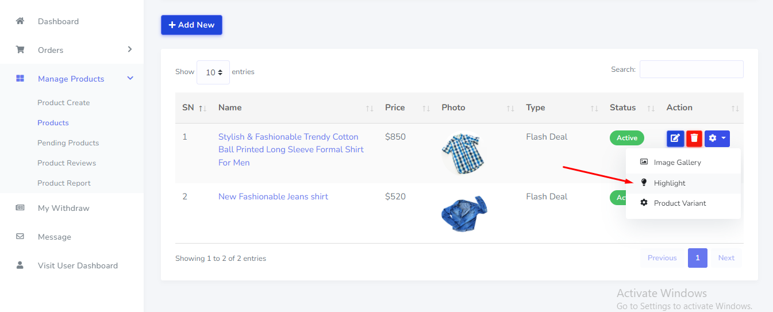Focus the Search input field

[x=691, y=70]
